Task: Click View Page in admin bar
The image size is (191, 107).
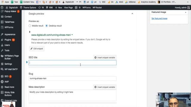Action: (68, 7)
